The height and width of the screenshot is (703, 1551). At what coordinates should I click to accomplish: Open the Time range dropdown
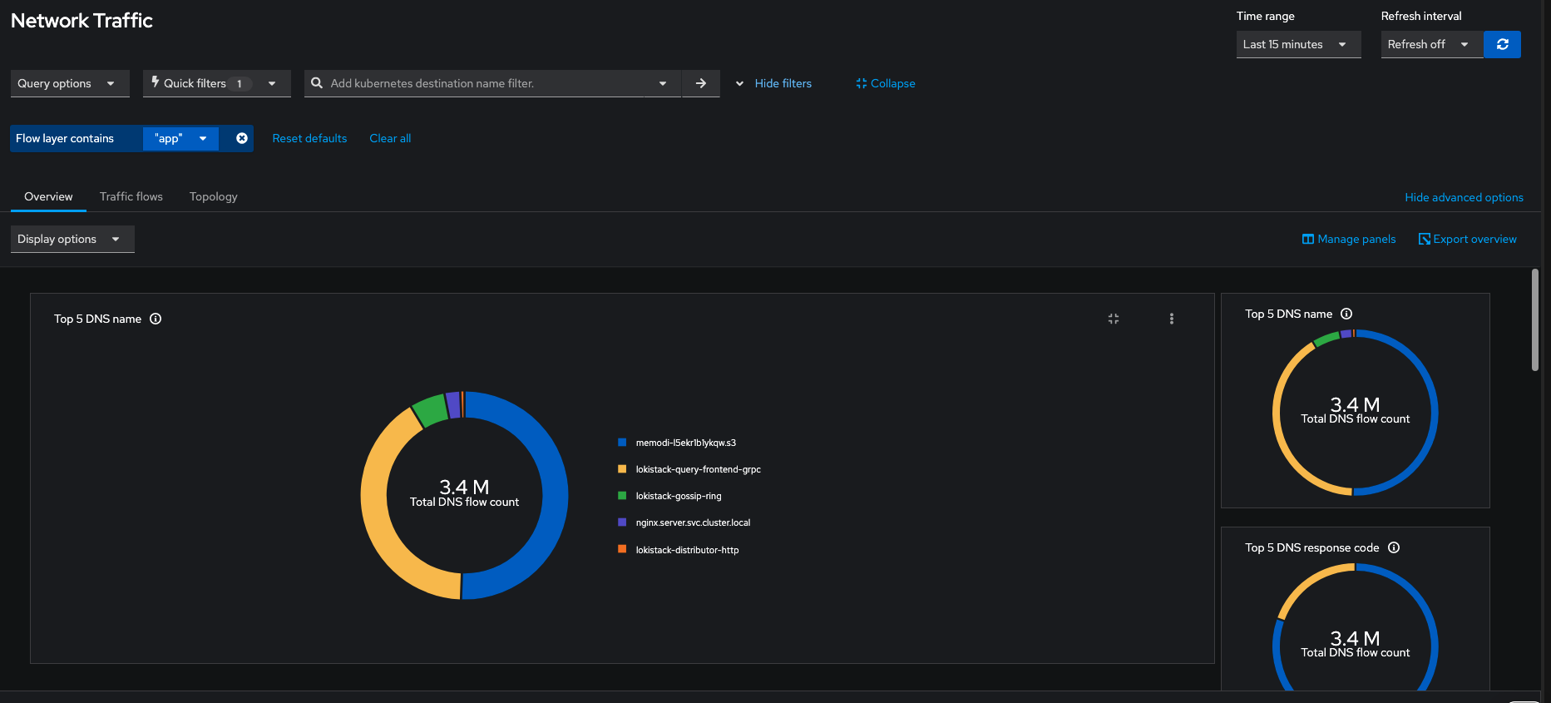(x=1297, y=44)
